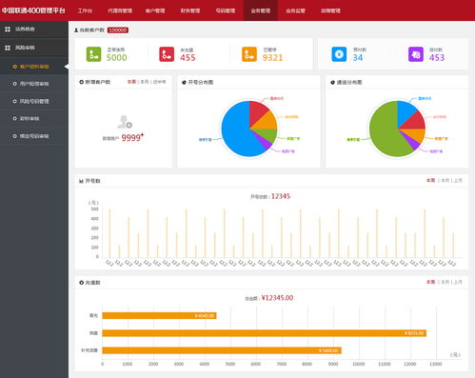Viewport: 475px width, 378px height.
Task: Click the orange customer icon beside 9321
Action: (x=249, y=54)
